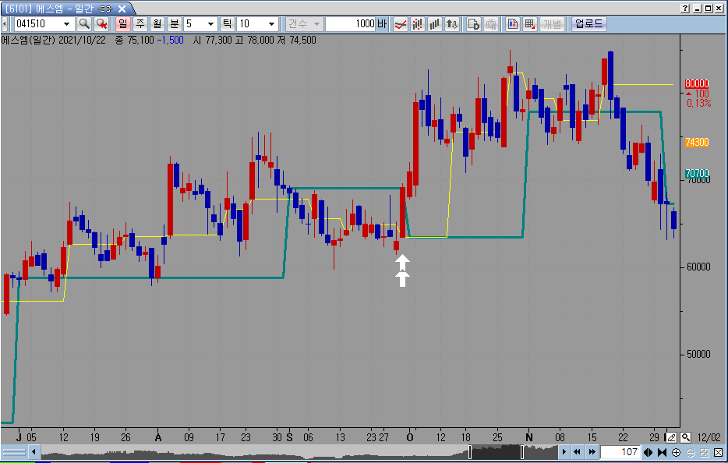
Task: Click the stock search magnifier icon
Action: [83, 24]
